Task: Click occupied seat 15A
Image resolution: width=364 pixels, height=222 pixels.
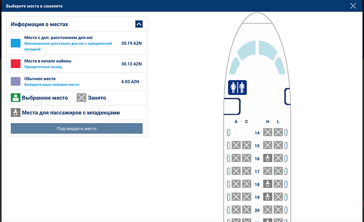Action: [236, 145]
